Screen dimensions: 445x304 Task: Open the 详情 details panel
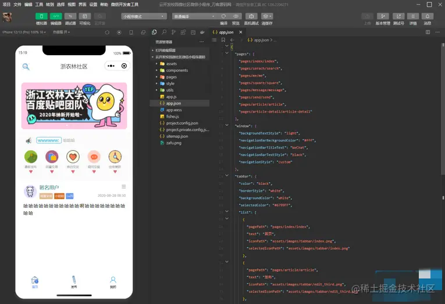413,16
